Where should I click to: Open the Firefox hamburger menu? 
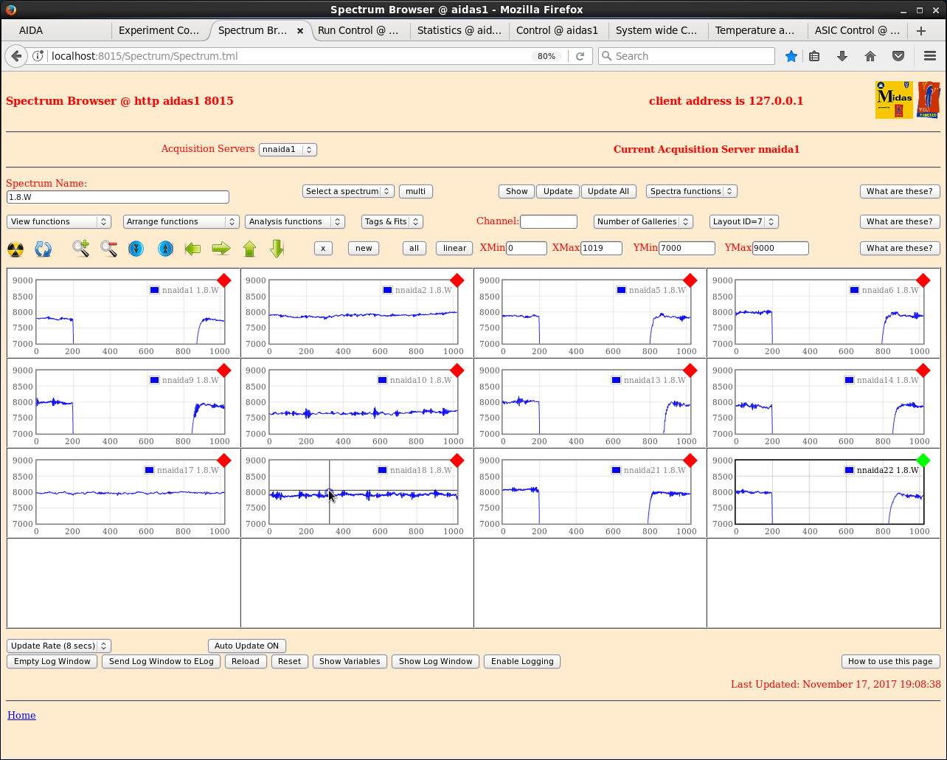coord(930,56)
